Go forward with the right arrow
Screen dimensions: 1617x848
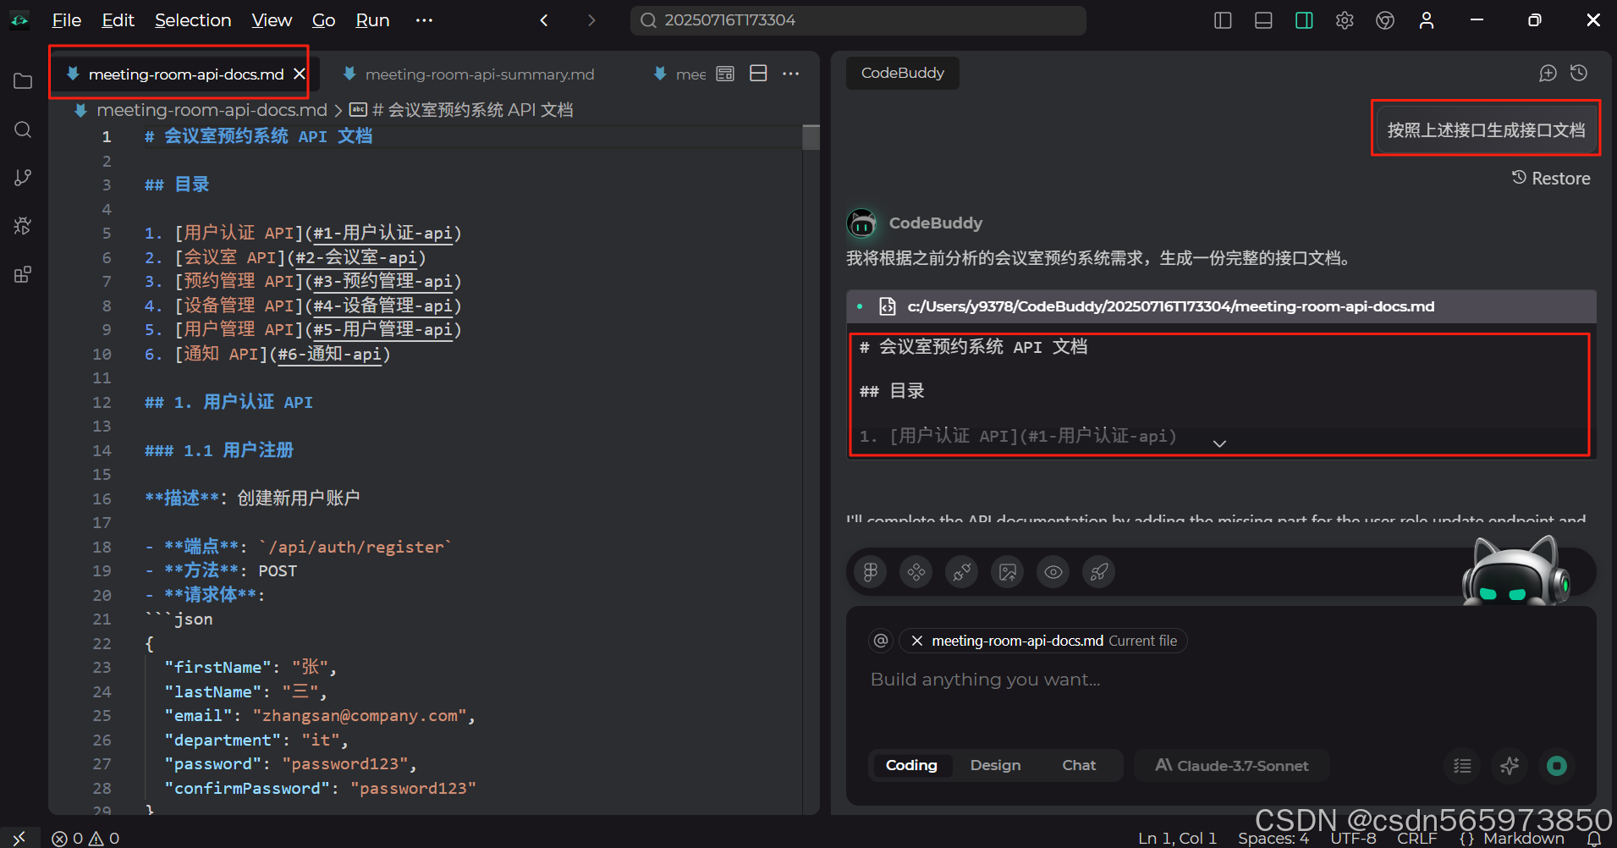click(591, 20)
